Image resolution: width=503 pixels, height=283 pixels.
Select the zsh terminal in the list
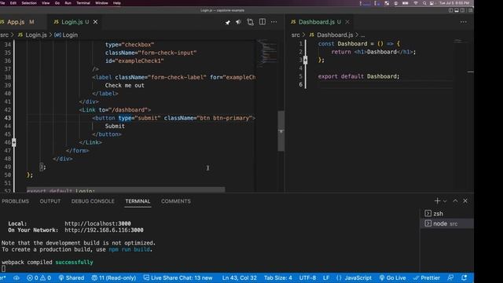446,213
